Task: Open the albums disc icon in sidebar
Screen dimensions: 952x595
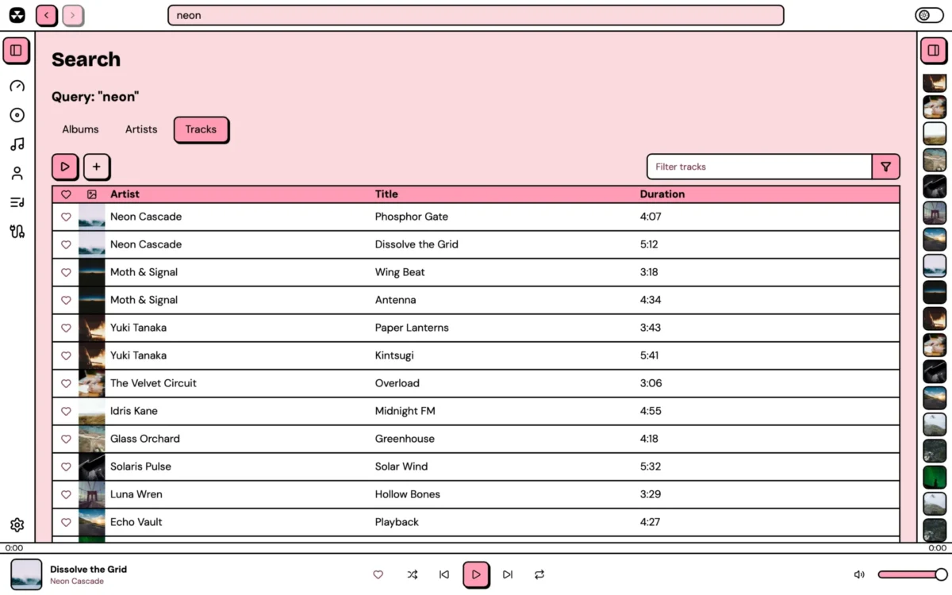Action: [17, 115]
